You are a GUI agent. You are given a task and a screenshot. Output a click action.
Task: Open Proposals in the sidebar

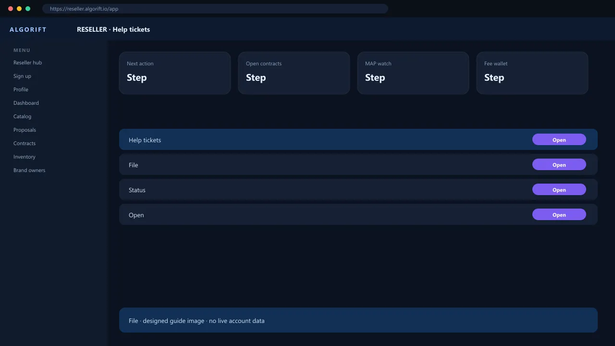coord(25,130)
